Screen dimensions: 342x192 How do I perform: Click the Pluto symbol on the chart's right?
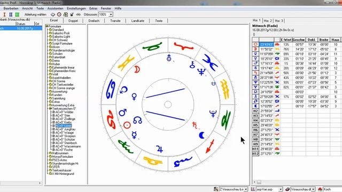coord(213,114)
